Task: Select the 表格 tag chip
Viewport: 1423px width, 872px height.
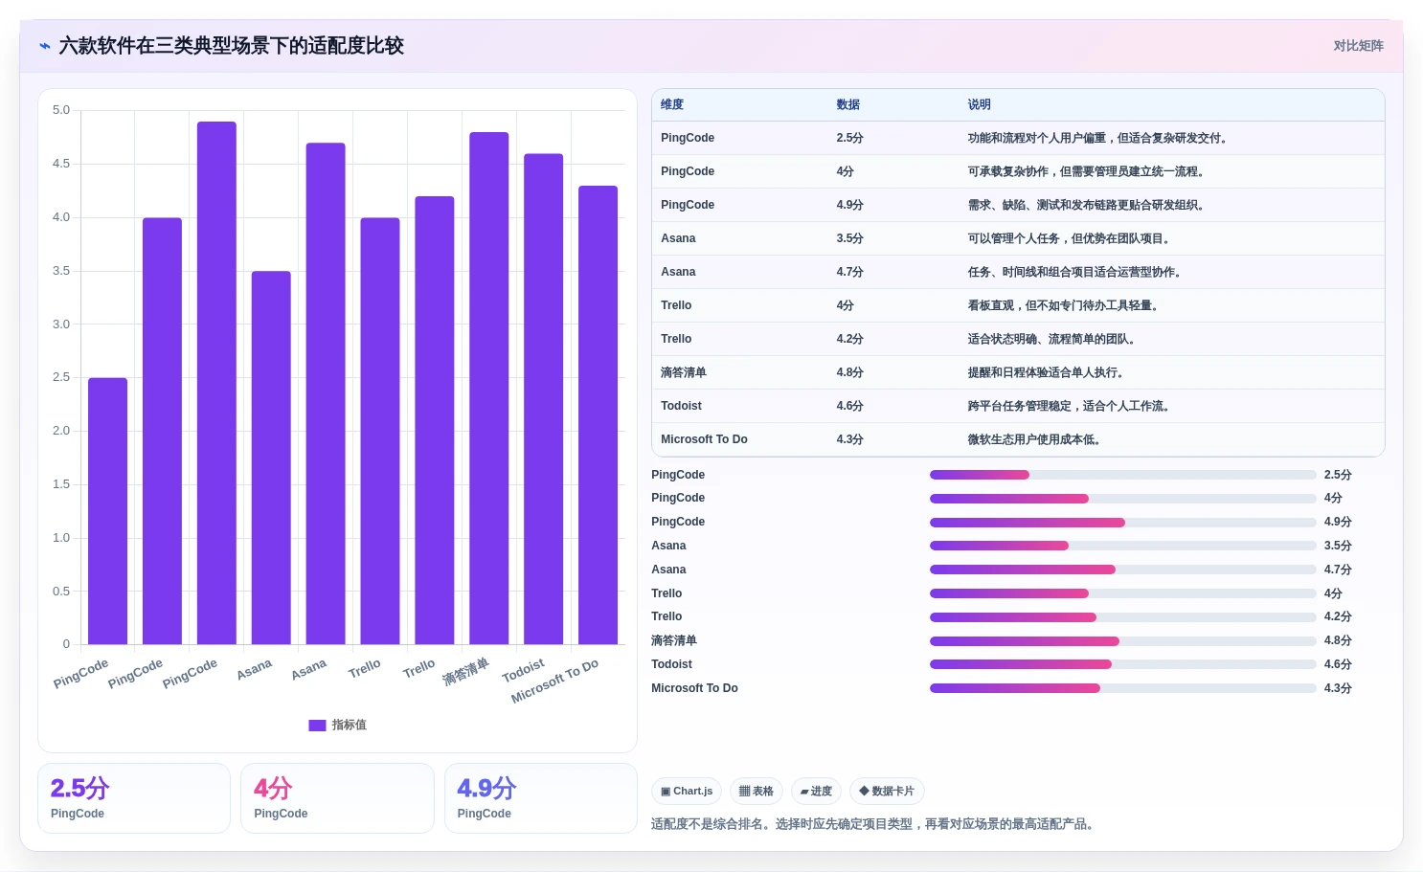Action: (757, 792)
